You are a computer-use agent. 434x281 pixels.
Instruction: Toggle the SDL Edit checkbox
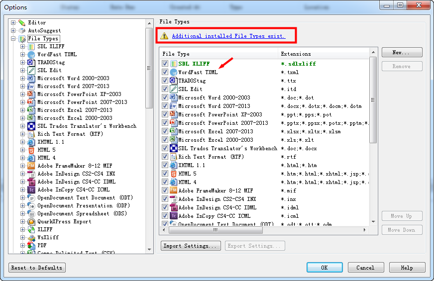click(165, 89)
